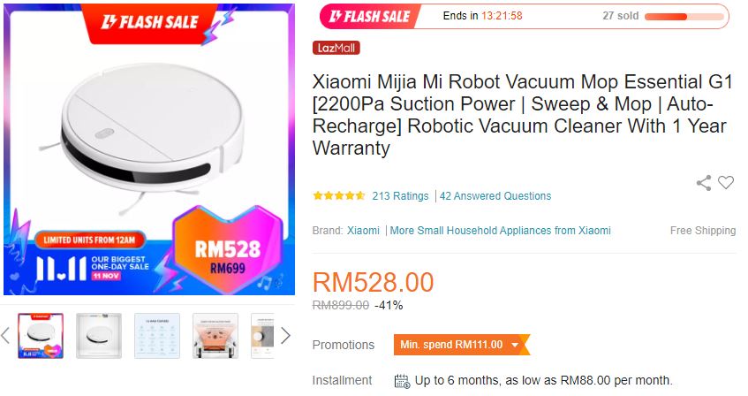
Task: Show next thumbnails with right arrow
Action: click(x=285, y=335)
